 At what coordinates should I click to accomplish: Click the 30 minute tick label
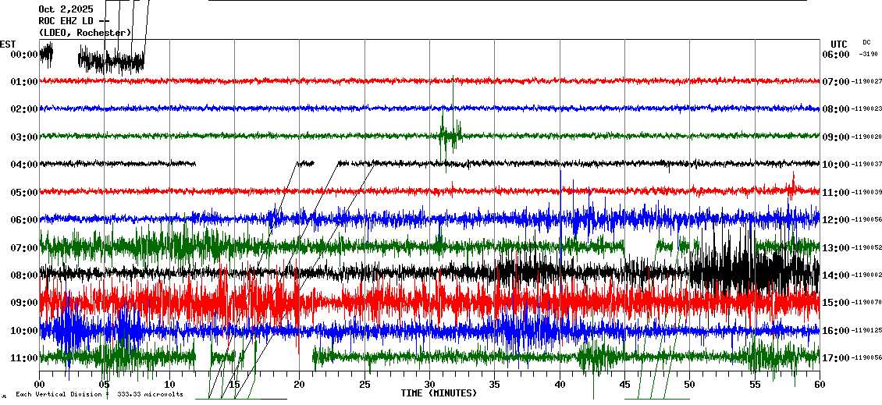coord(429,385)
